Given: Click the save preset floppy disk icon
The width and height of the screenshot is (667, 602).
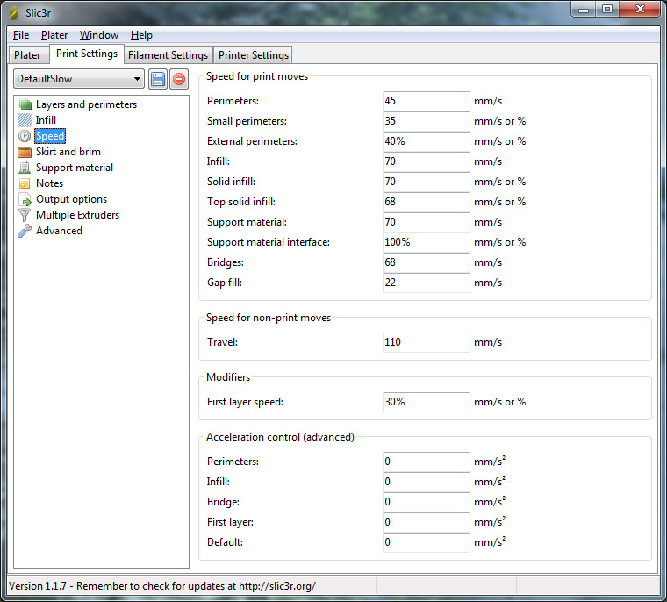Looking at the screenshot, I should [158, 79].
